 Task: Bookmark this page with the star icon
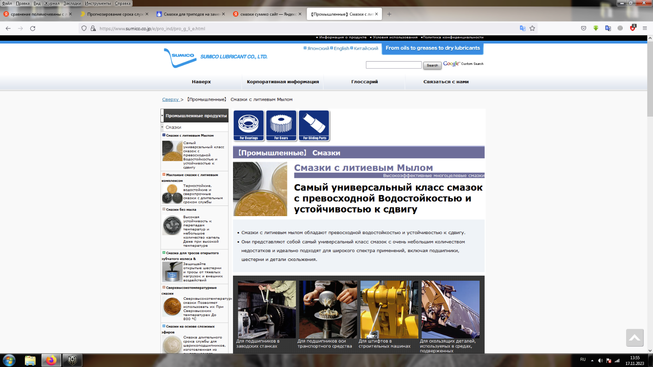click(532, 28)
